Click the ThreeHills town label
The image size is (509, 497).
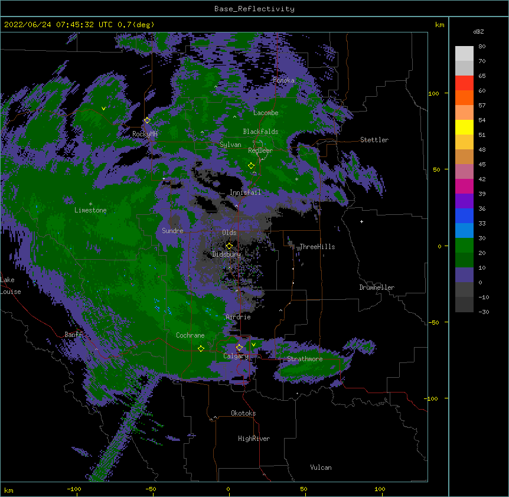[317, 247]
